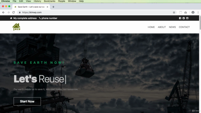Open the Bookmarks menu
The image size is (201, 113).
click(50, 1)
